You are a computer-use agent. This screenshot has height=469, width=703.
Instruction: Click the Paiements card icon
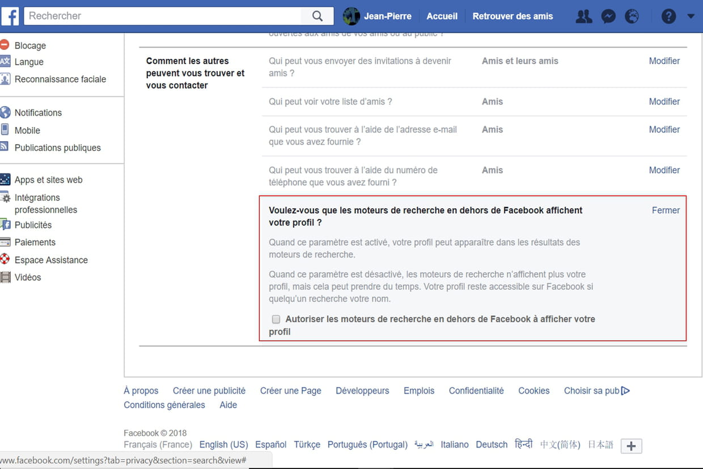5,242
